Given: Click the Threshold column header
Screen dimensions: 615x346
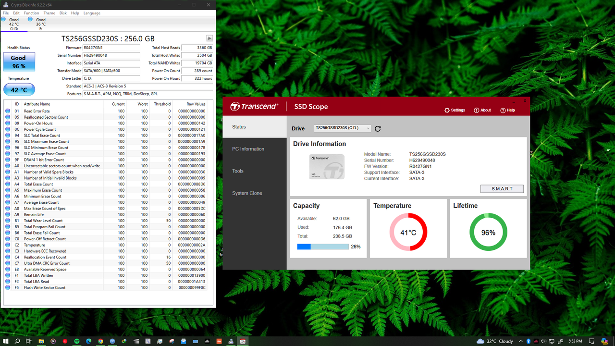Looking at the screenshot, I should [x=162, y=104].
